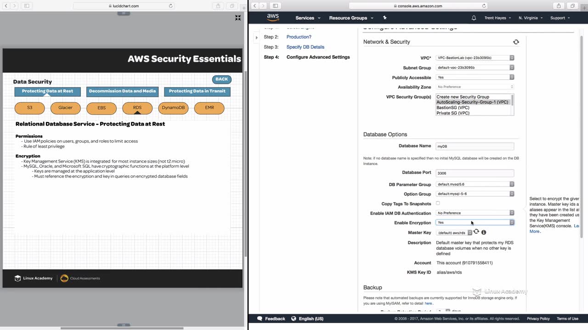Image resolution: width=588 pixels, height=330 pixels.
Task: Toggle sidebar in the Lucidchart Safari window
Action: [27, 6]
